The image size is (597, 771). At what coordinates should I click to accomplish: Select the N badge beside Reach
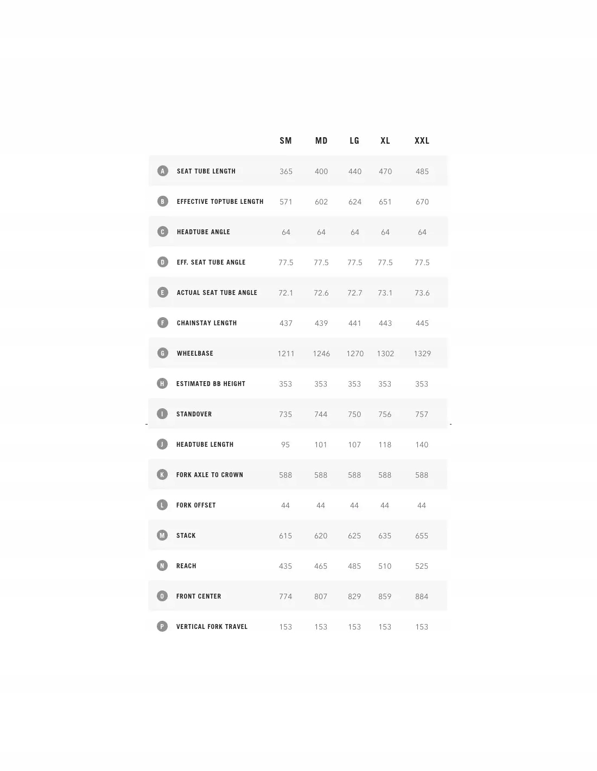coord(162,566)
